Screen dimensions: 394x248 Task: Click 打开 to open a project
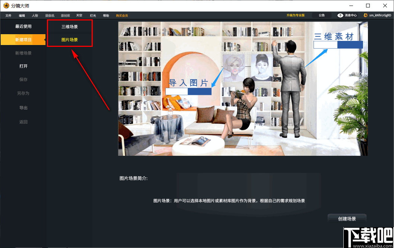pos(23,66)
